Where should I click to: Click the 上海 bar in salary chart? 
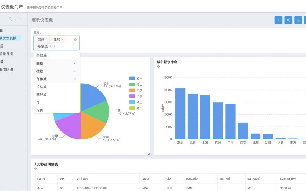point(205,117)
